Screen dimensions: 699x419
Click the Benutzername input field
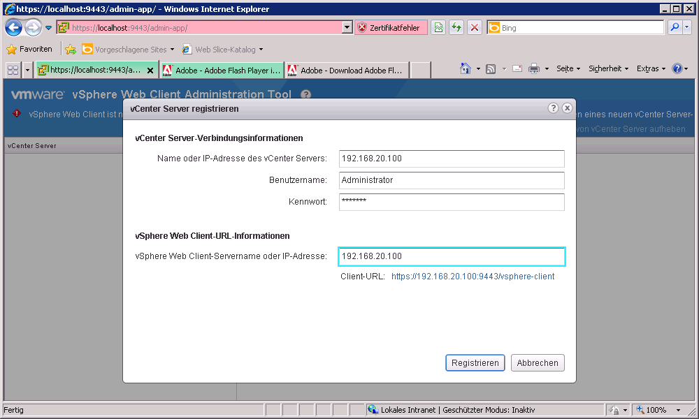(x=451, y=180)
